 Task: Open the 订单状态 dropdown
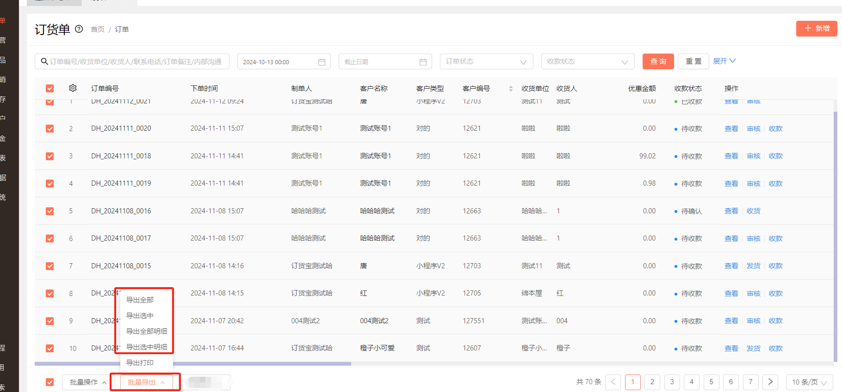(x=486, y=61)
